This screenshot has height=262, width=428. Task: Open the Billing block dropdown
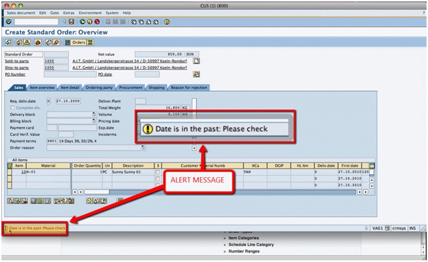(94, 121)
